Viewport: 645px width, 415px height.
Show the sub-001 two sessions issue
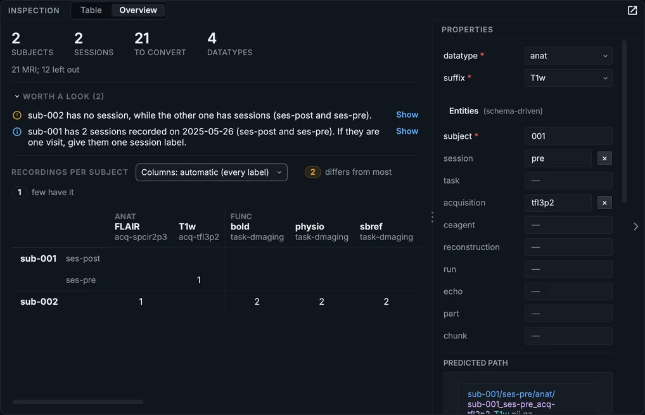coord(407,131)
